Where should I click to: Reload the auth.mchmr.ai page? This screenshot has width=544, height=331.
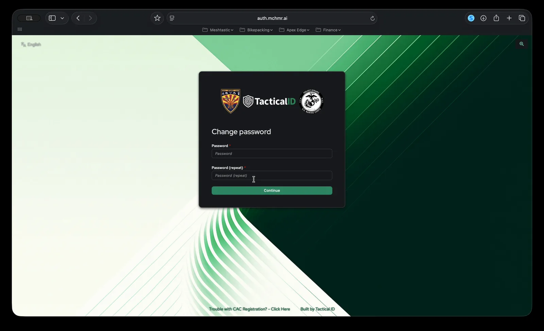372,18
